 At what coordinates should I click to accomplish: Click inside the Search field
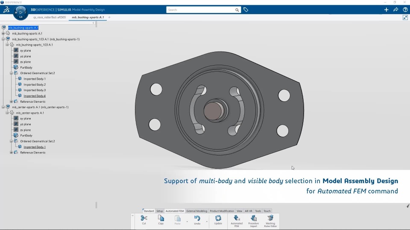click(x=201, y=10)
